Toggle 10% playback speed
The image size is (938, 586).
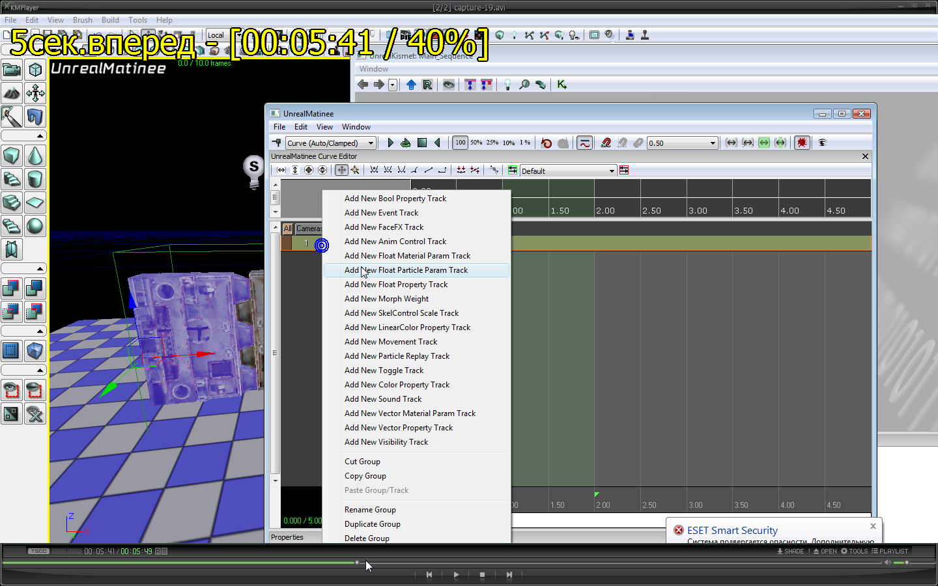(509, 143)
